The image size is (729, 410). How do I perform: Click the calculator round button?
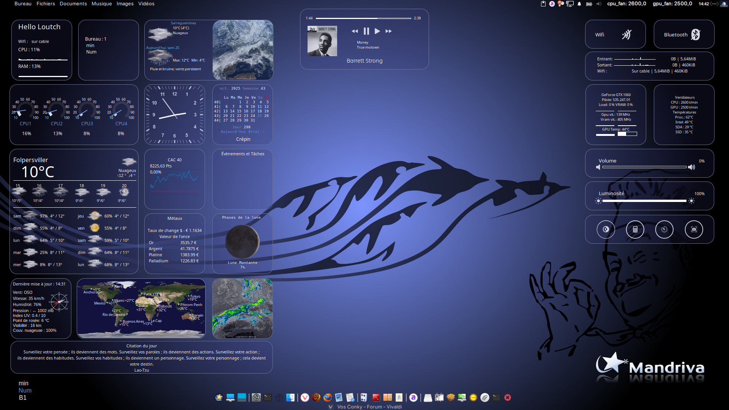click(635, 229)
